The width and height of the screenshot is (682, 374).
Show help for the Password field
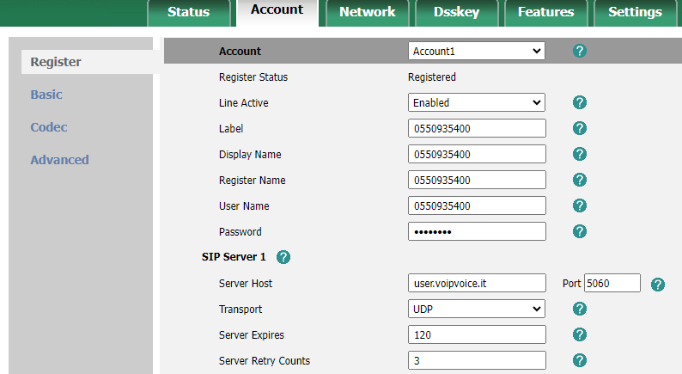(x=579, y=231)
